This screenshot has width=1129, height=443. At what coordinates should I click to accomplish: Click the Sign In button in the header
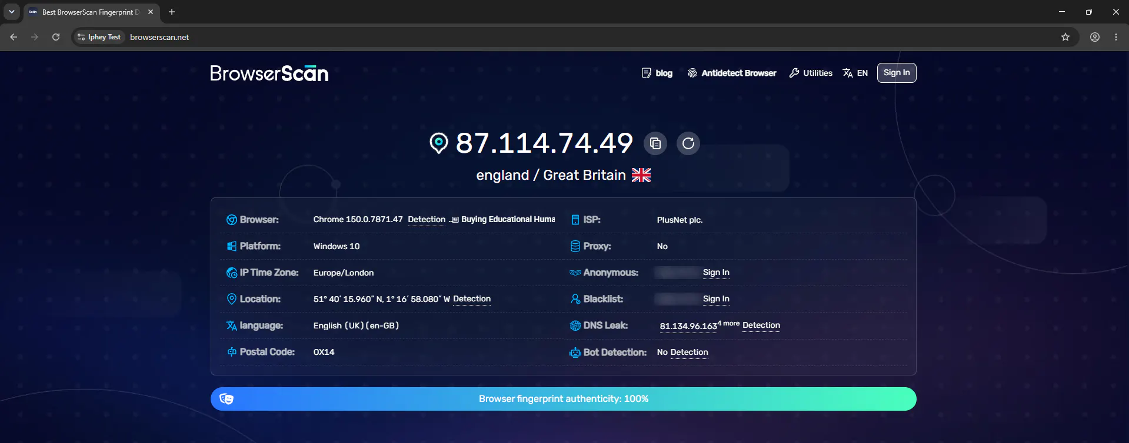click(897, 73)
